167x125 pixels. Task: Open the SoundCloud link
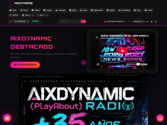124,10
